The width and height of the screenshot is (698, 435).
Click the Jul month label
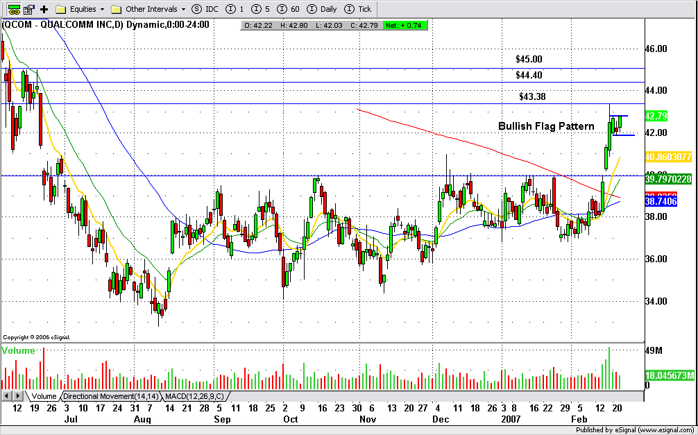(71, 420)
